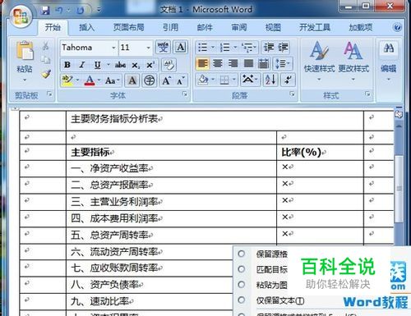Apply paragraph shading paint bucket
The height and width of the screenshot is (316, 411).
[x=203, y=80]
